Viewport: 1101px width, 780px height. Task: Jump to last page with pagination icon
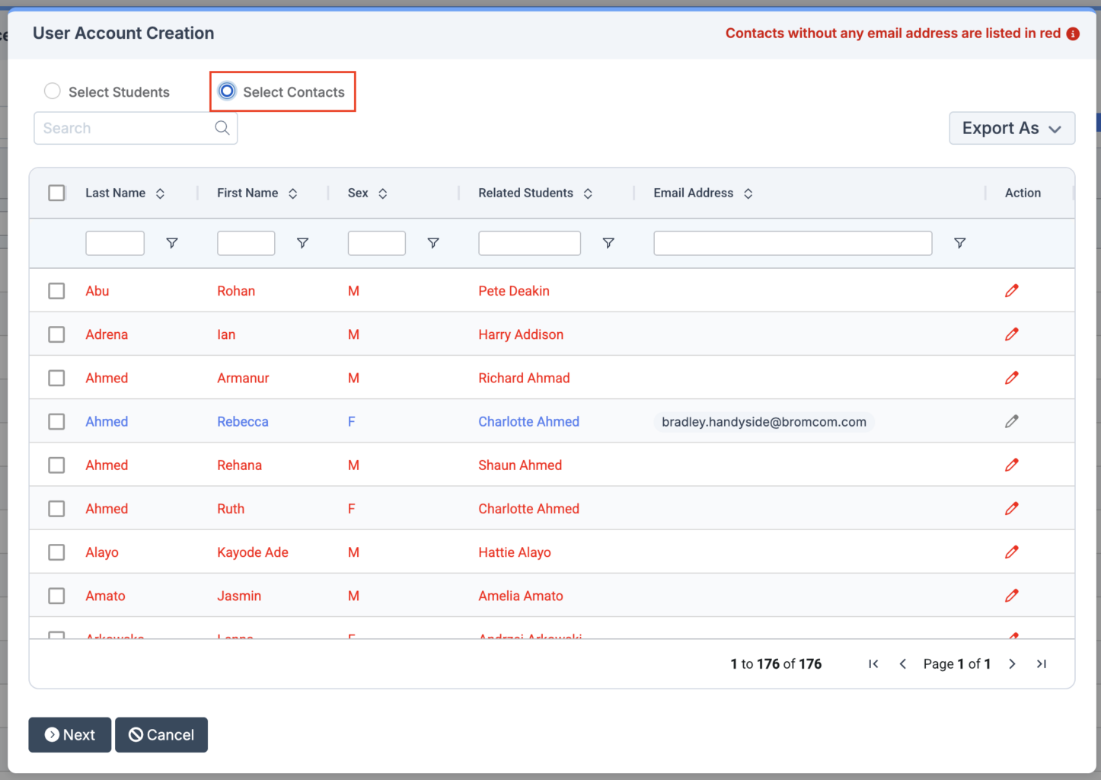[x=1042, y=663]
